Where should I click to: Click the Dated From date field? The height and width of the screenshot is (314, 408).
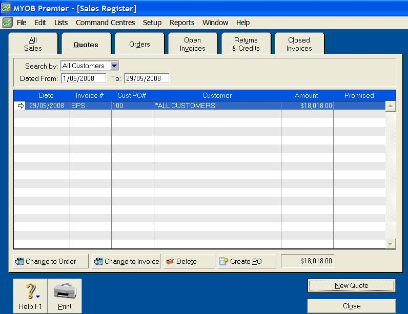coord(84,78)
